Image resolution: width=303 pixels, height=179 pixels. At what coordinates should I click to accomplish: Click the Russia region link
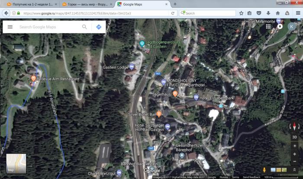click(224, 177)
